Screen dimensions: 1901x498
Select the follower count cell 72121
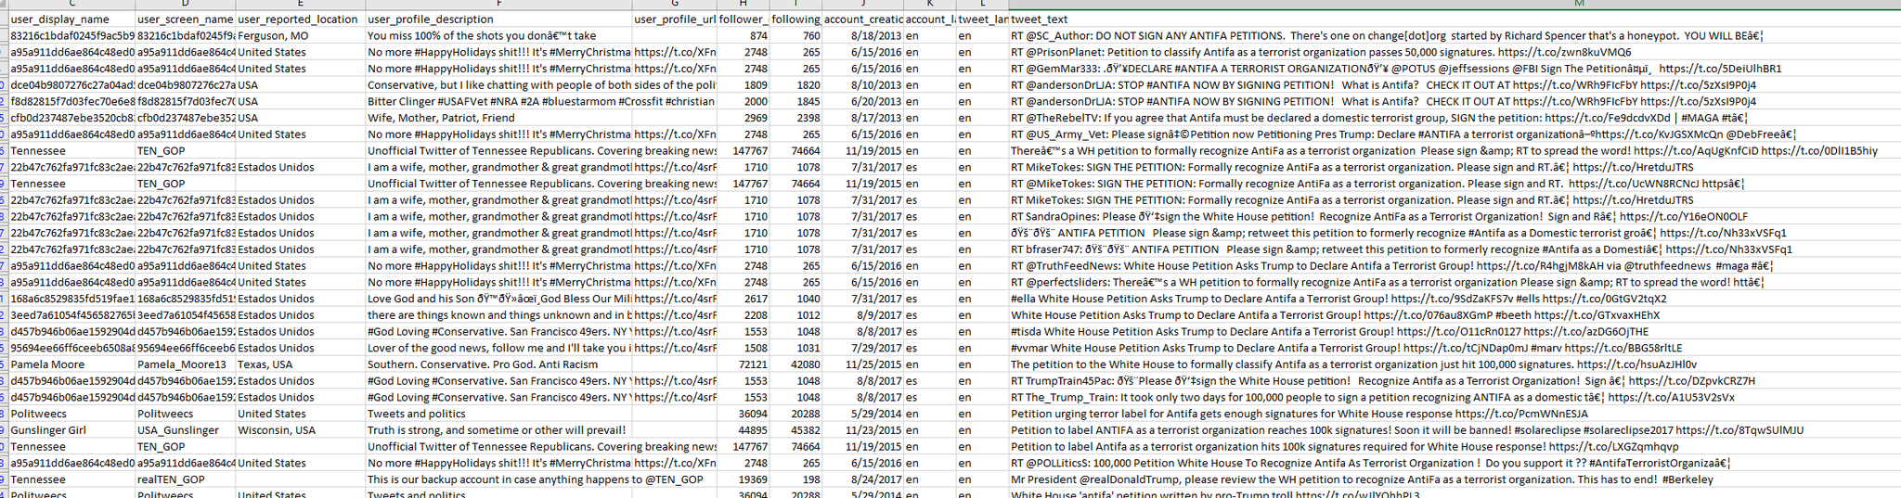tap(744, 364)
